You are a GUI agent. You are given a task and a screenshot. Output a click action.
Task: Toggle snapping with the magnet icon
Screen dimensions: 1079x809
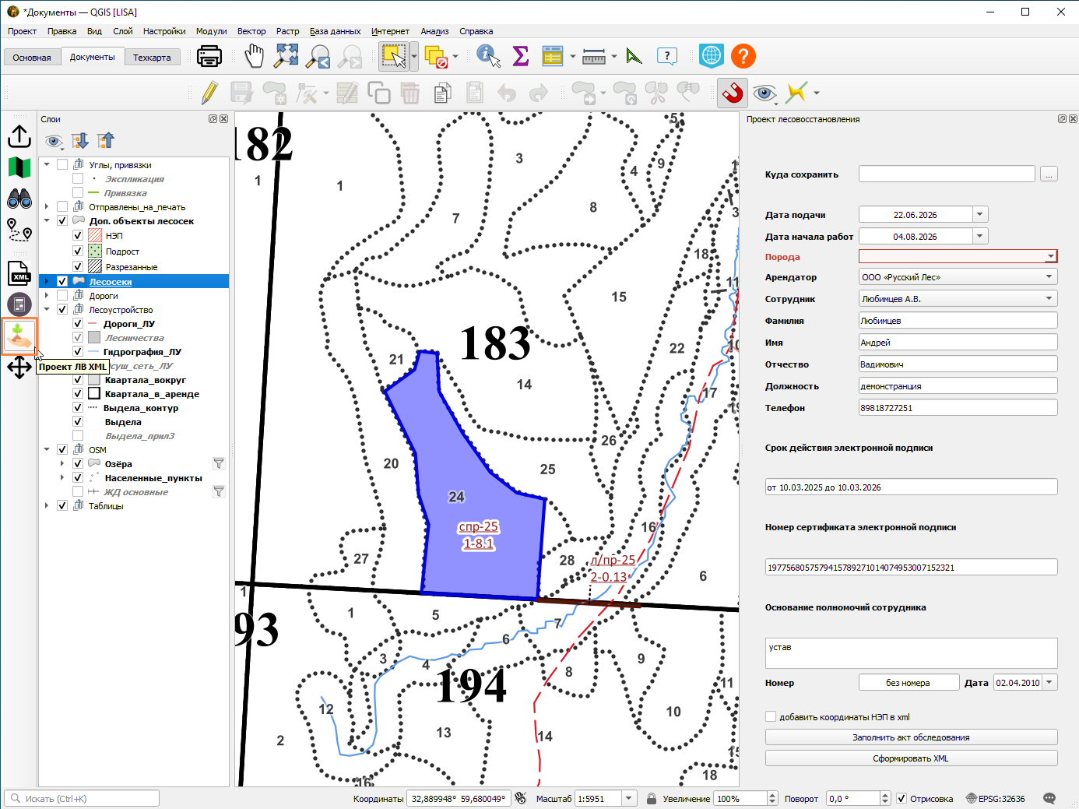[x=733, y=93]
